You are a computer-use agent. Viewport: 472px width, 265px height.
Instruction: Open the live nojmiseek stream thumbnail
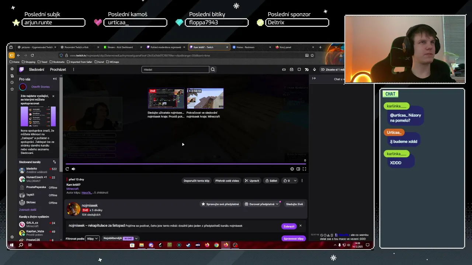[166, 98]
